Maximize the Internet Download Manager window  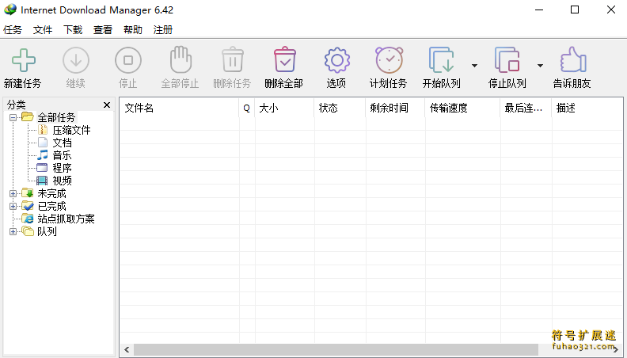click(575, 10)
